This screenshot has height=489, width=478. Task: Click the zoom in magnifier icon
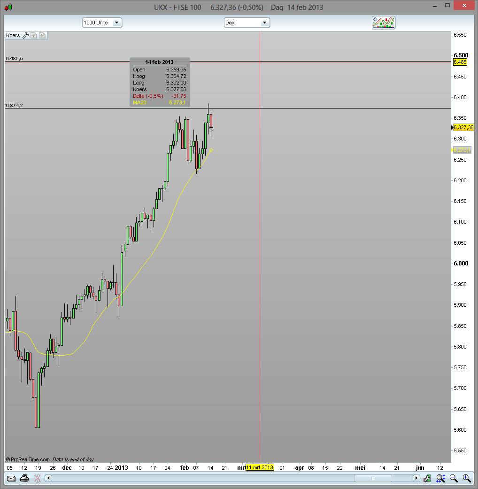click(x=467, y=478)
